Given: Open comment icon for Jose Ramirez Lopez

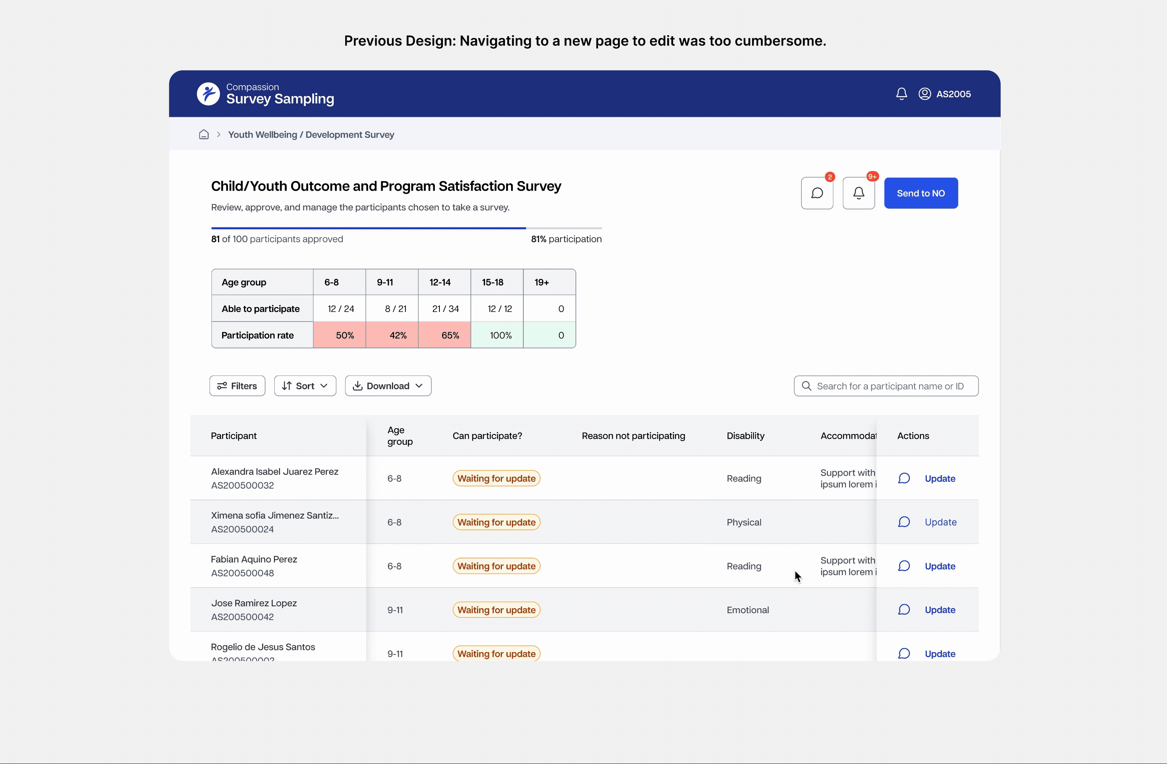Looking at the screenshot, I should pos(904,610).
